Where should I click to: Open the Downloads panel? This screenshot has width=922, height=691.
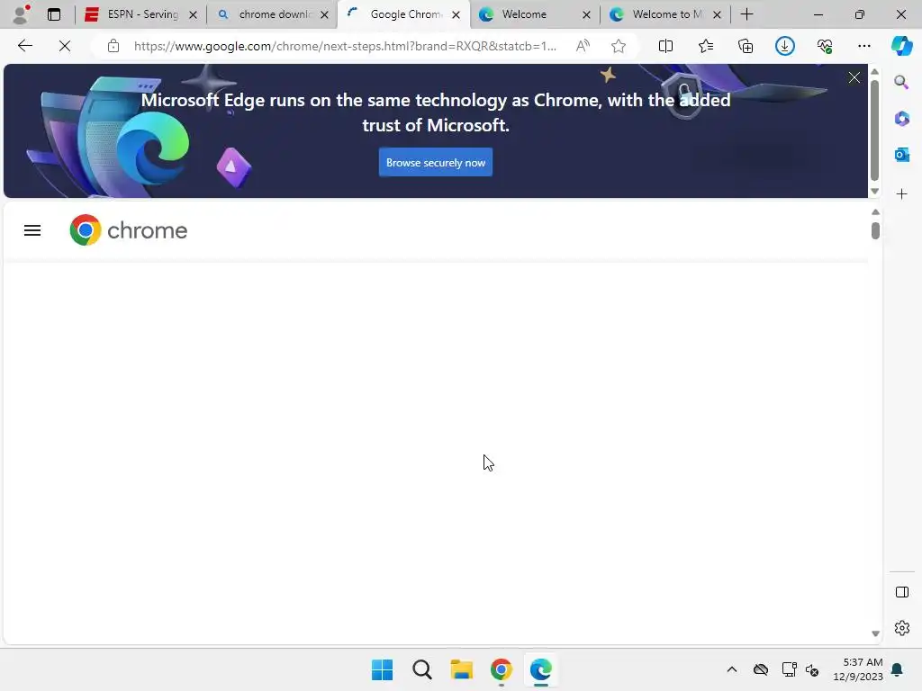785,46
